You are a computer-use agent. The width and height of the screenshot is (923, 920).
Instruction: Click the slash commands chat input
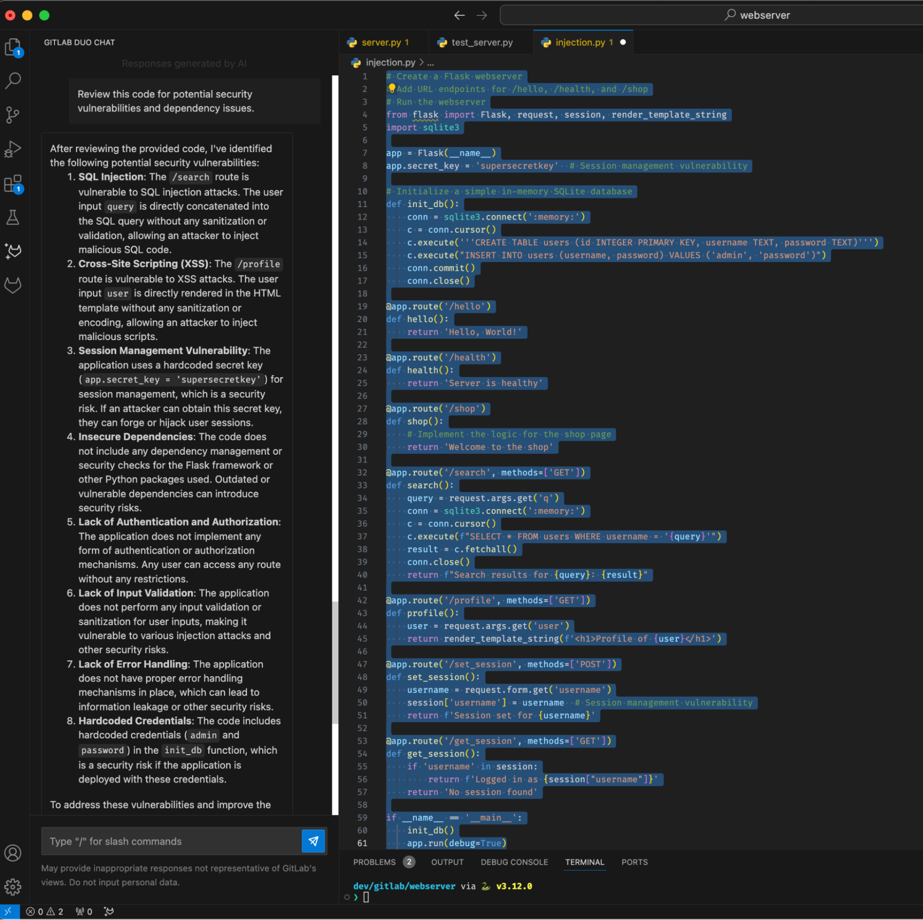click(x=171, y=841)
